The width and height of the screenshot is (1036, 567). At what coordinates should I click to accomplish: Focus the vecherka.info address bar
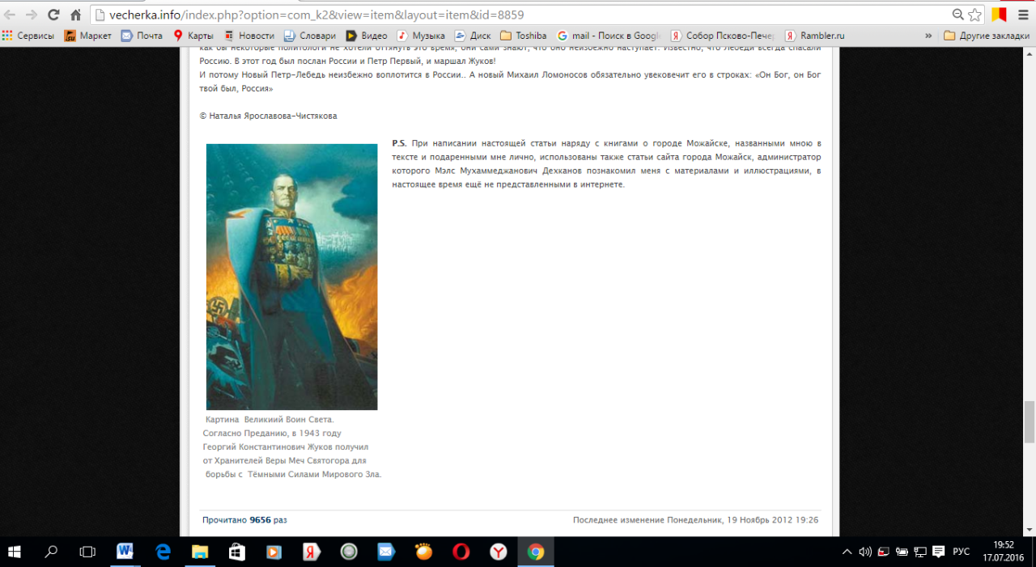[x=518, y=15]
